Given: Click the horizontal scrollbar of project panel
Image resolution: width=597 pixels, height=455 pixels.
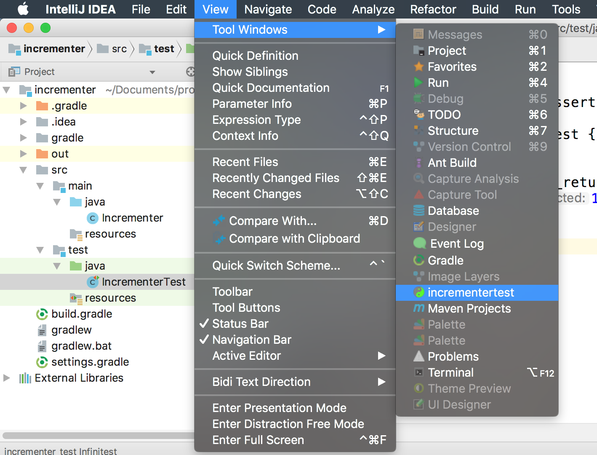Looking at the screenshot, I should pyautogui.click(x=98, y=435).
